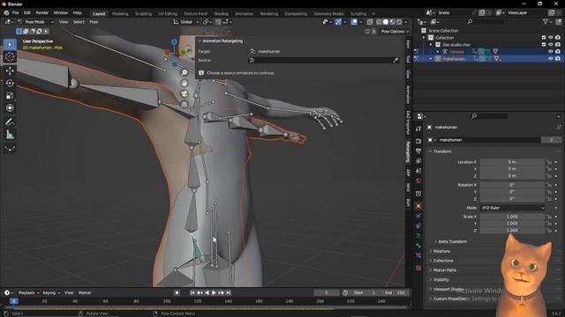Disable render camera for makehuman row

[x=558, y=59]
